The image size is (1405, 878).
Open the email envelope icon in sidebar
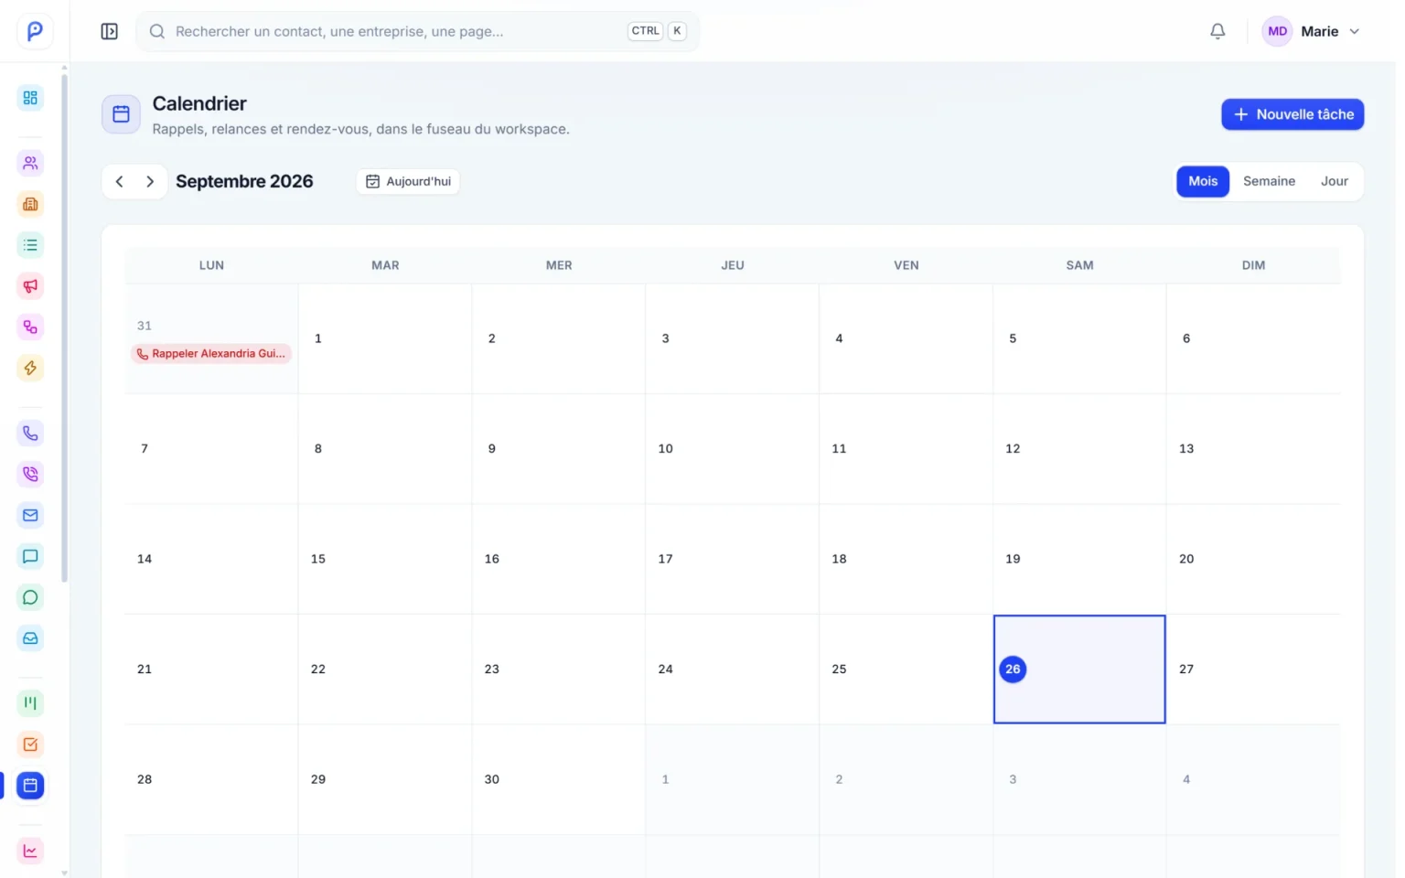point(30,516)
